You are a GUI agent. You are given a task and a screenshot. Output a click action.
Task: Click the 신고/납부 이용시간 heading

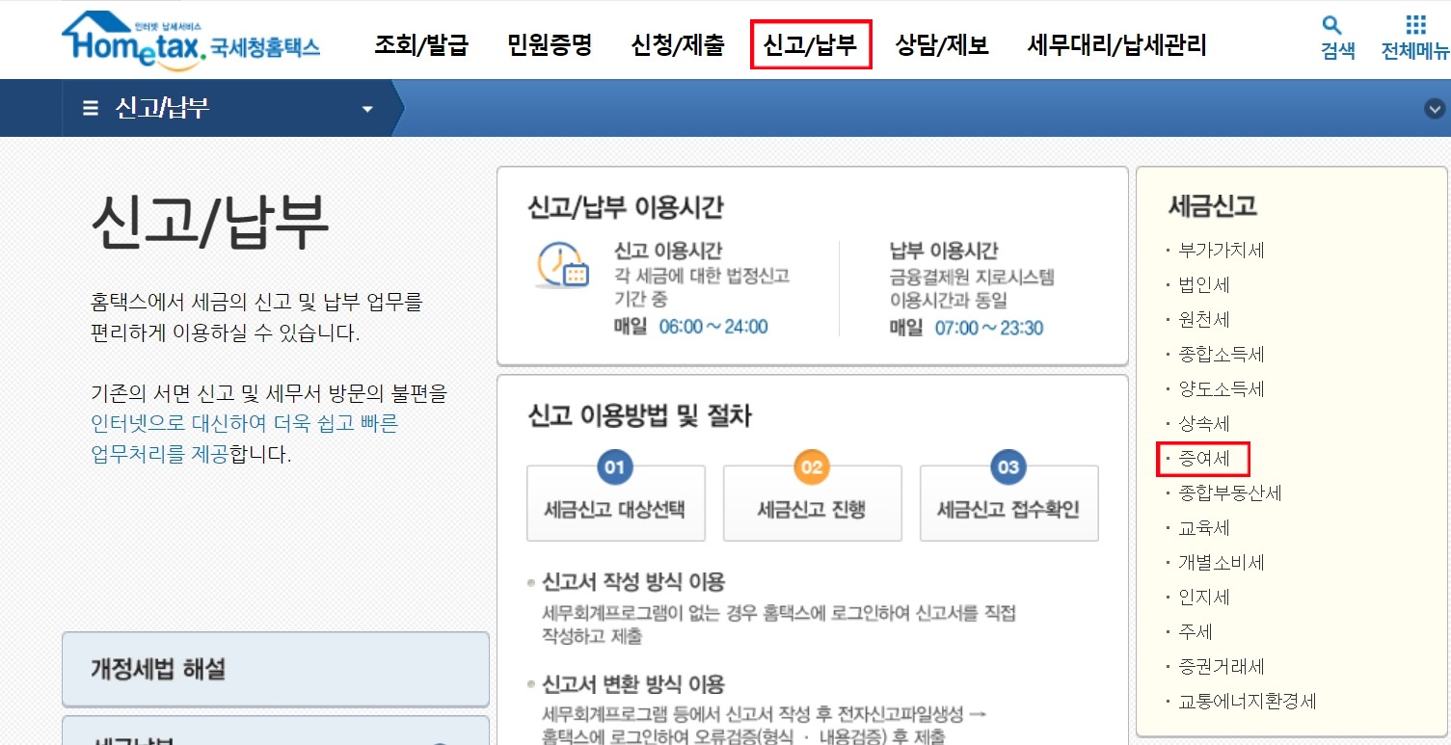pyautogui.click(x=626, y=207)
